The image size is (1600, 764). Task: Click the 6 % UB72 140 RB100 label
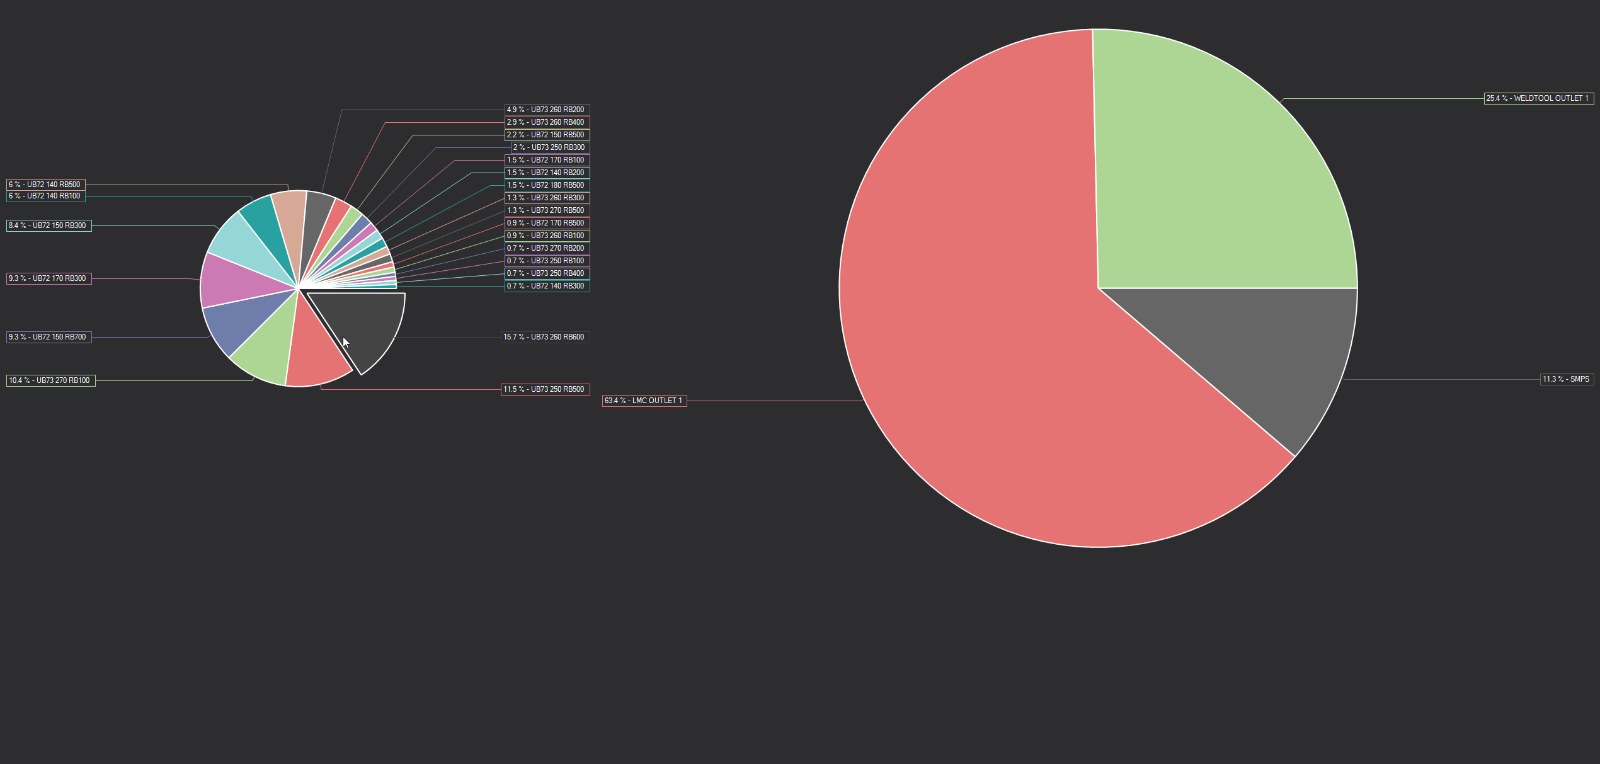[45, 196]
